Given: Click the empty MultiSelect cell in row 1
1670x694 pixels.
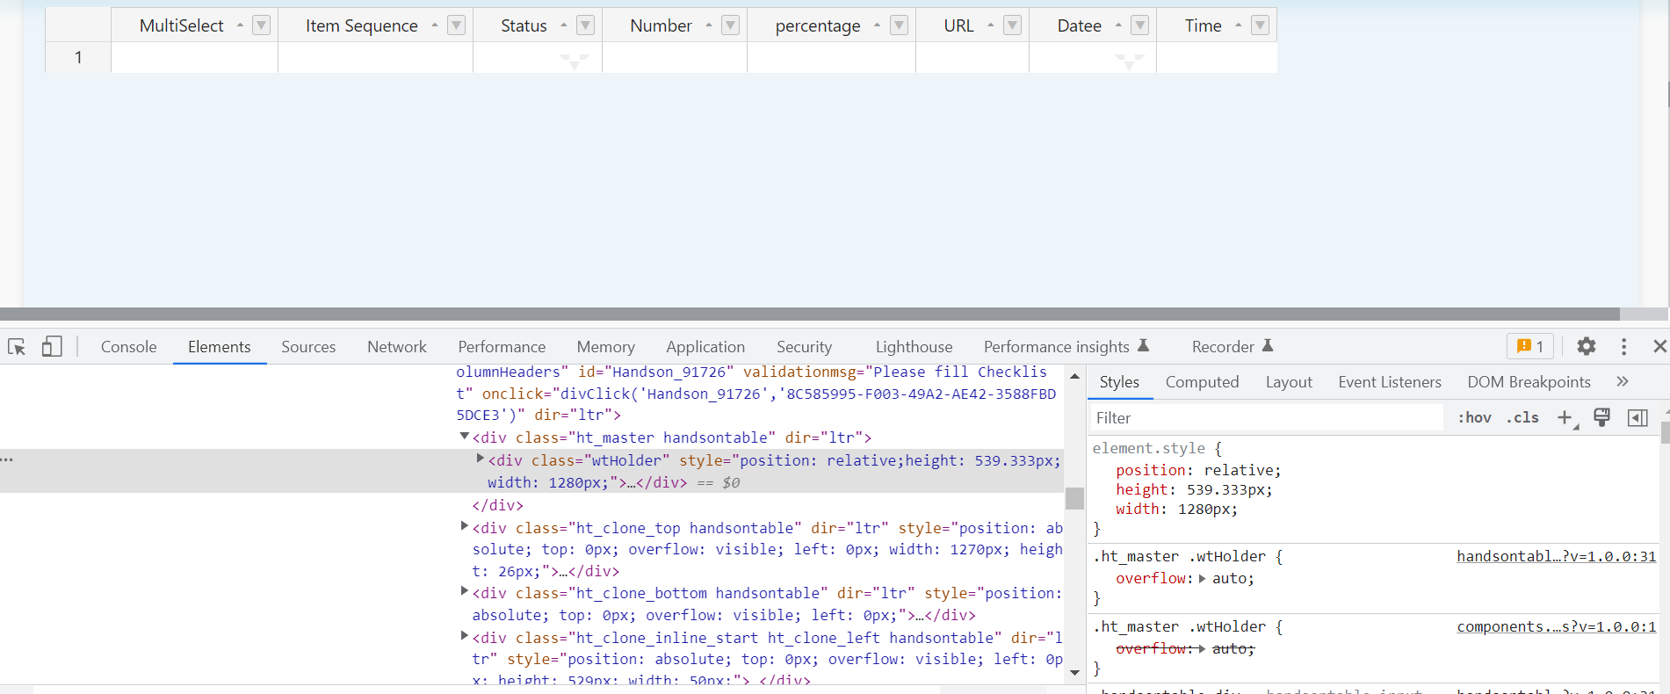Looking at the screenshot, I should (x=194, y=58).
